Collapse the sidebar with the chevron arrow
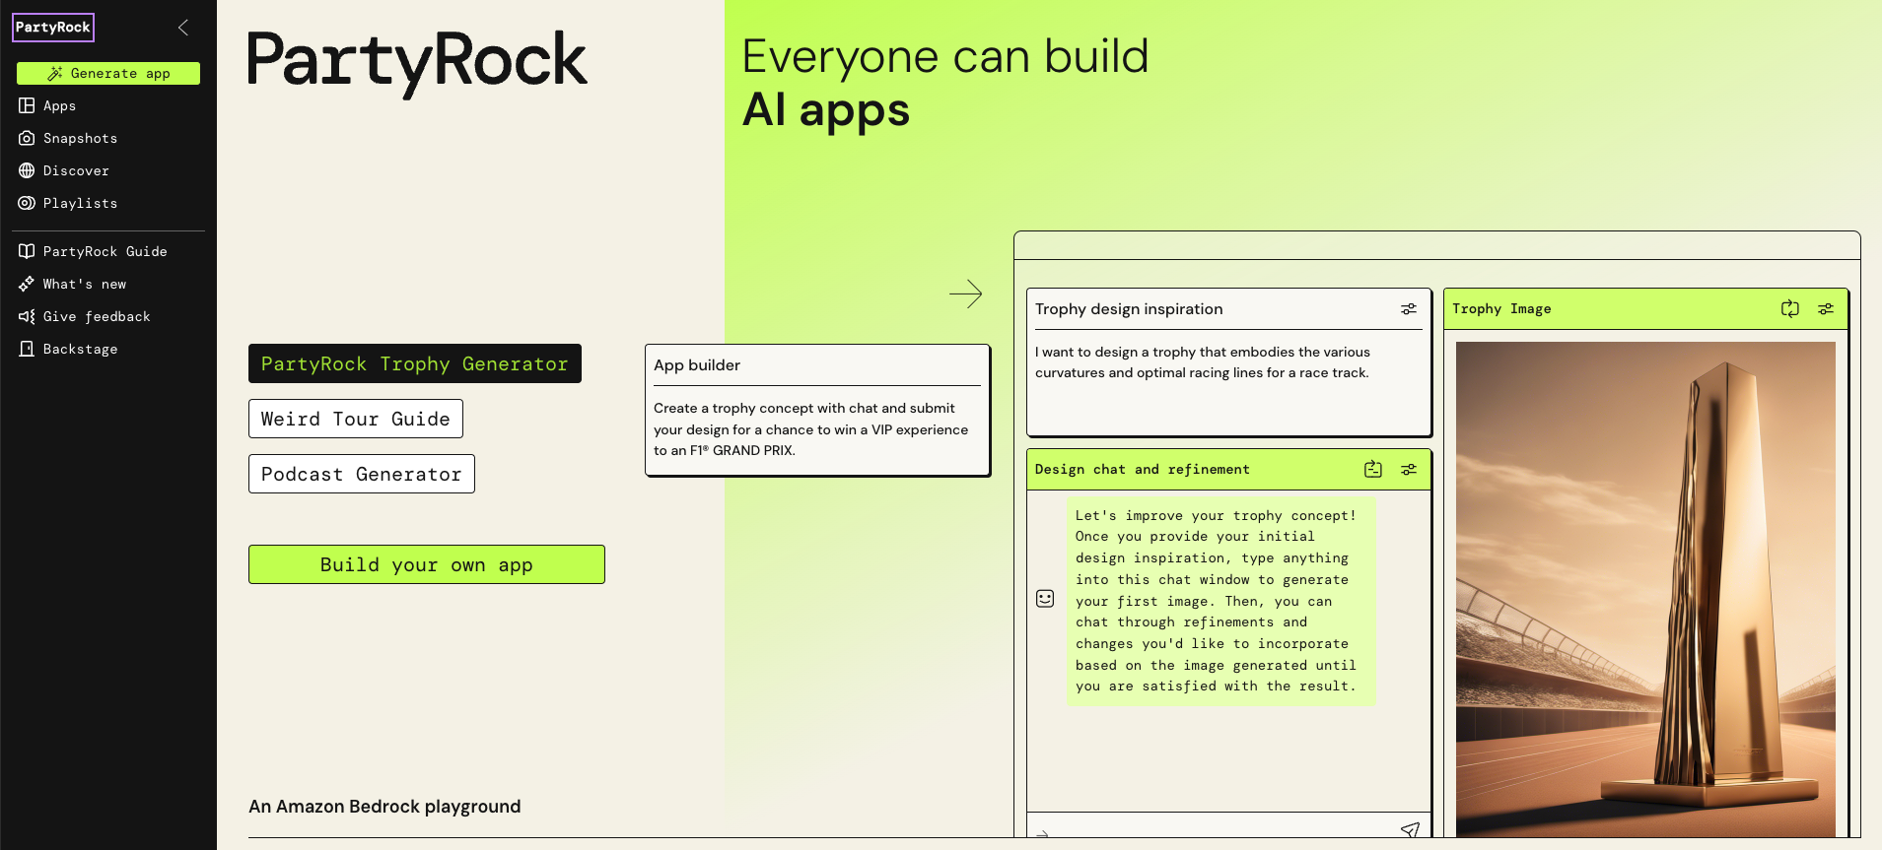The height and width of the screenshot is (850, 1882). [x=183, y=28]
